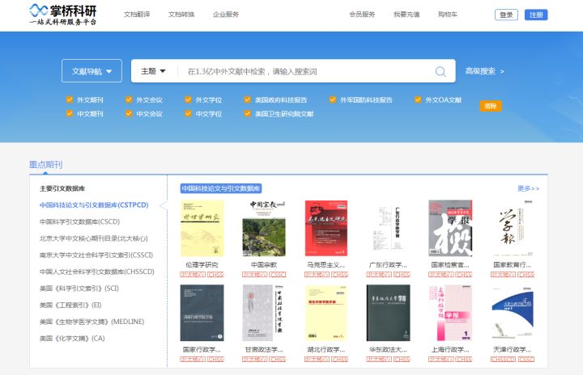Focus the literature search input box
This screenshot has height=375, width=583.
pos(307,71)
